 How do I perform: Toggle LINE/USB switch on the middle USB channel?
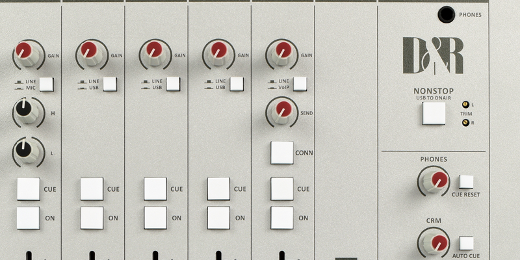click(173, 84)
